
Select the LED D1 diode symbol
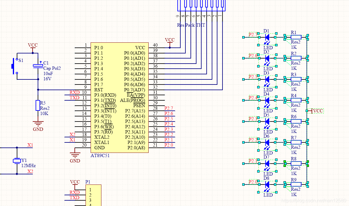pos(267,37)
